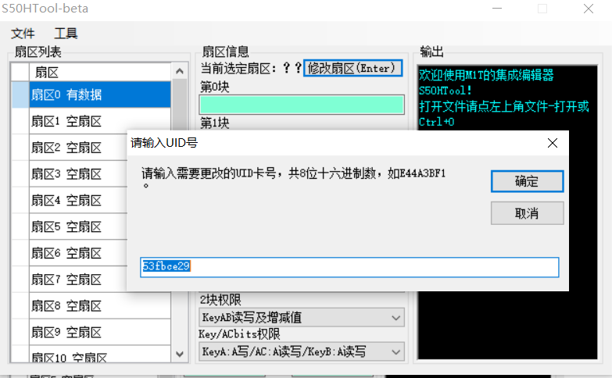Select 扇区4 空扇区 row
Image resolution: width=612 pixels, height=378 pixels.
(x=78, y=200)
